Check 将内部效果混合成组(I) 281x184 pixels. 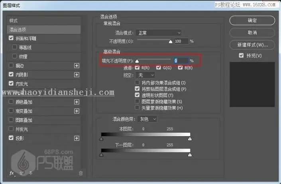point(137,82)
